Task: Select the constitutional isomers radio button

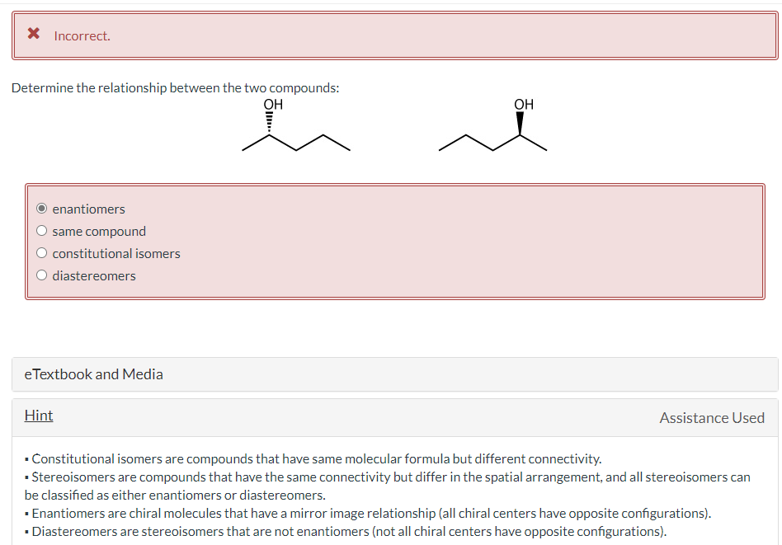Action: click(42, 252)
